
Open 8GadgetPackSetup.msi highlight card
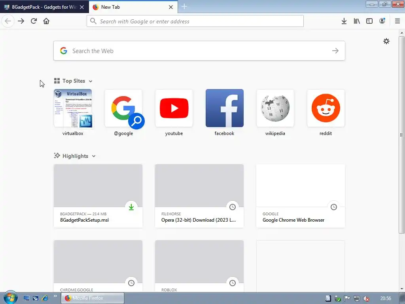tap(98, 196)
